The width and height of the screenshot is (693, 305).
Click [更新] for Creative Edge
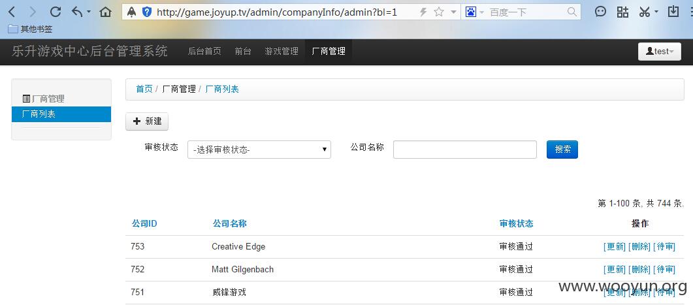[x=615, y=247]
